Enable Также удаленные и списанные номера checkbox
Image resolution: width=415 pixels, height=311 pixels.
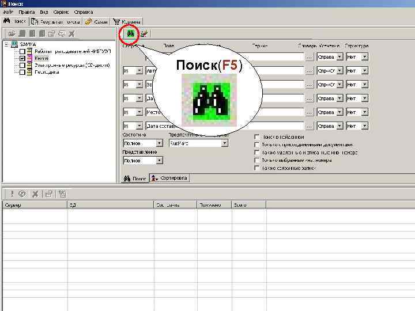[256, 153]
